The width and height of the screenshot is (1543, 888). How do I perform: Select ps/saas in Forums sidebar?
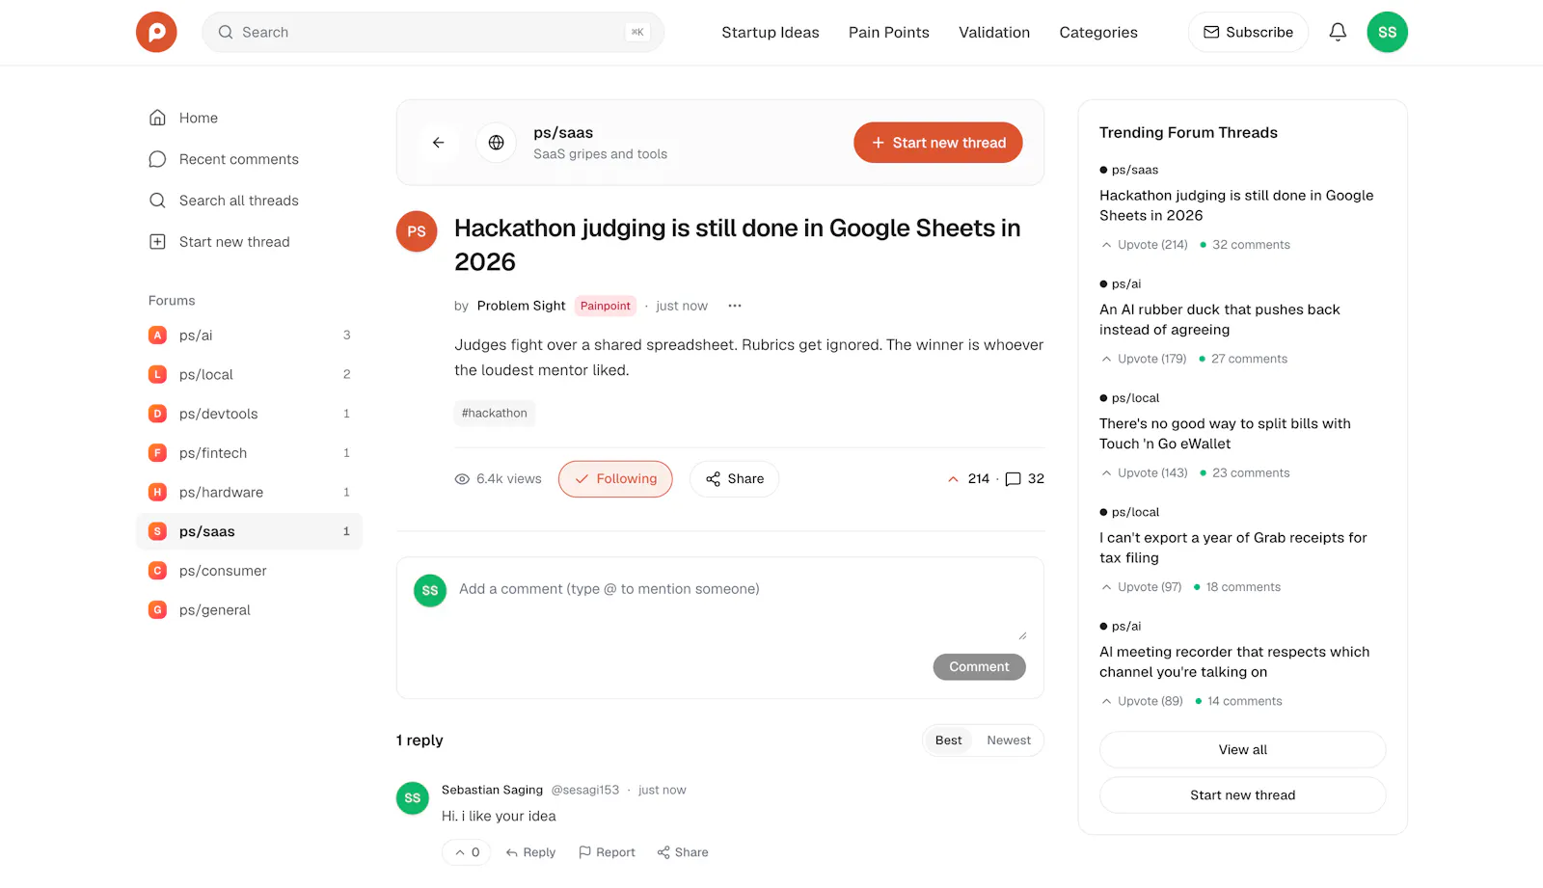pyautogui.click(x=249, y=532)
